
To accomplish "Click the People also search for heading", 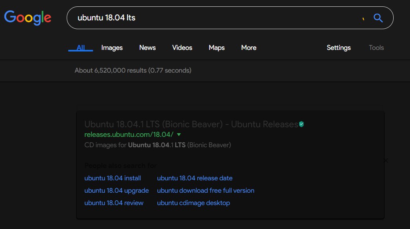I will 121,166.
